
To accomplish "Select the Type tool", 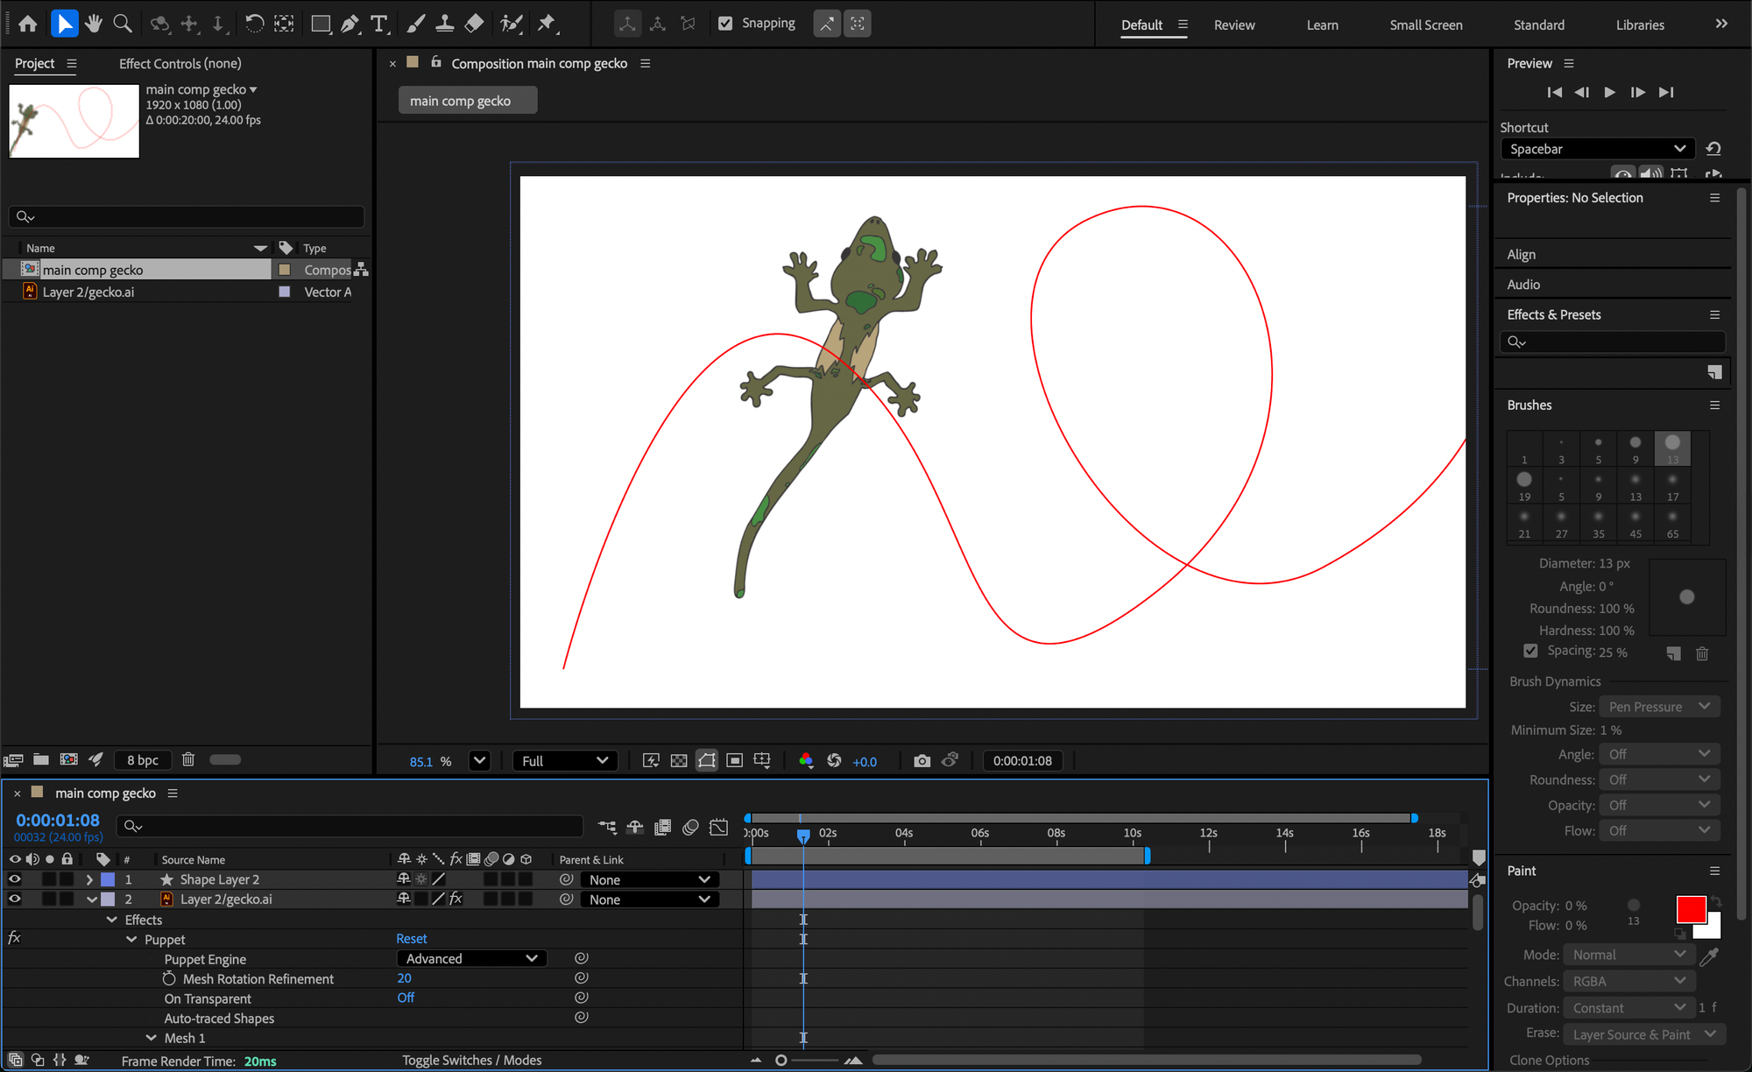I will [x=378, y=24].
